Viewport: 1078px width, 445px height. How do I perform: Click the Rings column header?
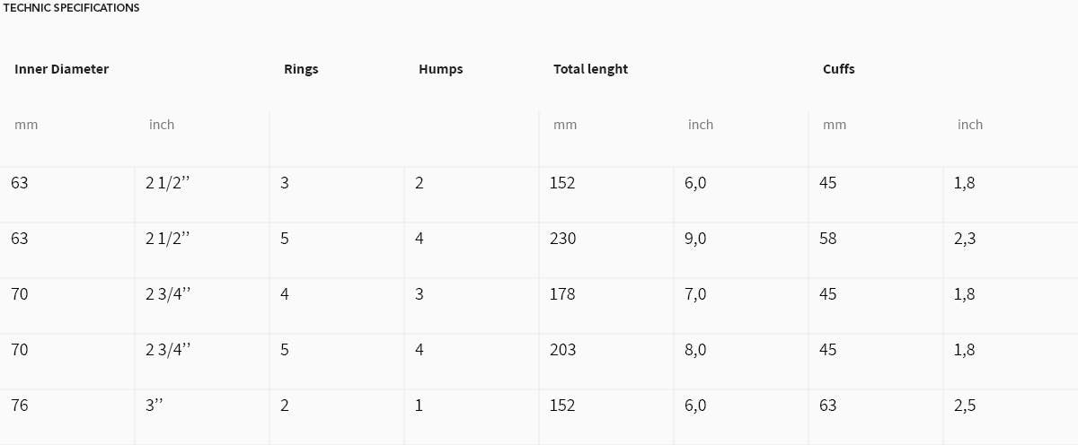pyautogui.click(x=301, y=69)
